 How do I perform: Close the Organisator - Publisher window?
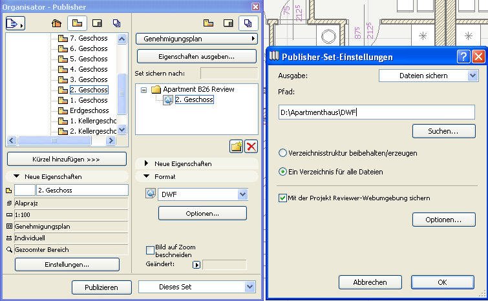255,6
